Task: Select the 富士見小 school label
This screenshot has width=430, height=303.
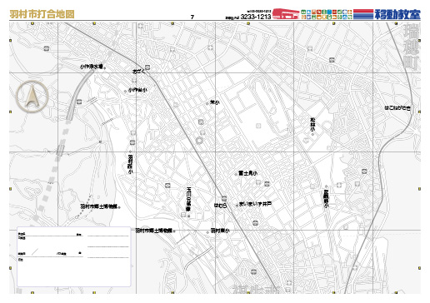Action: [x=247, y=173]
